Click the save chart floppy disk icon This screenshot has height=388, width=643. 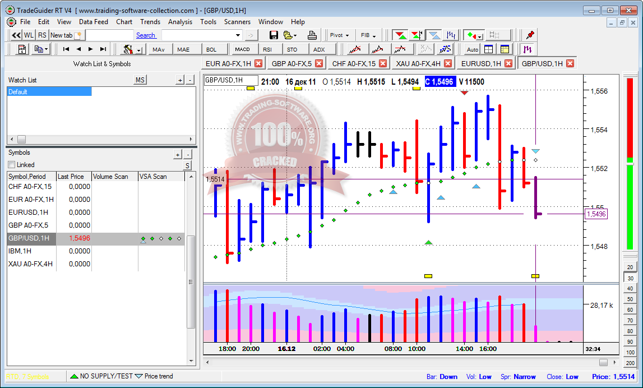(x=274, y=35)
